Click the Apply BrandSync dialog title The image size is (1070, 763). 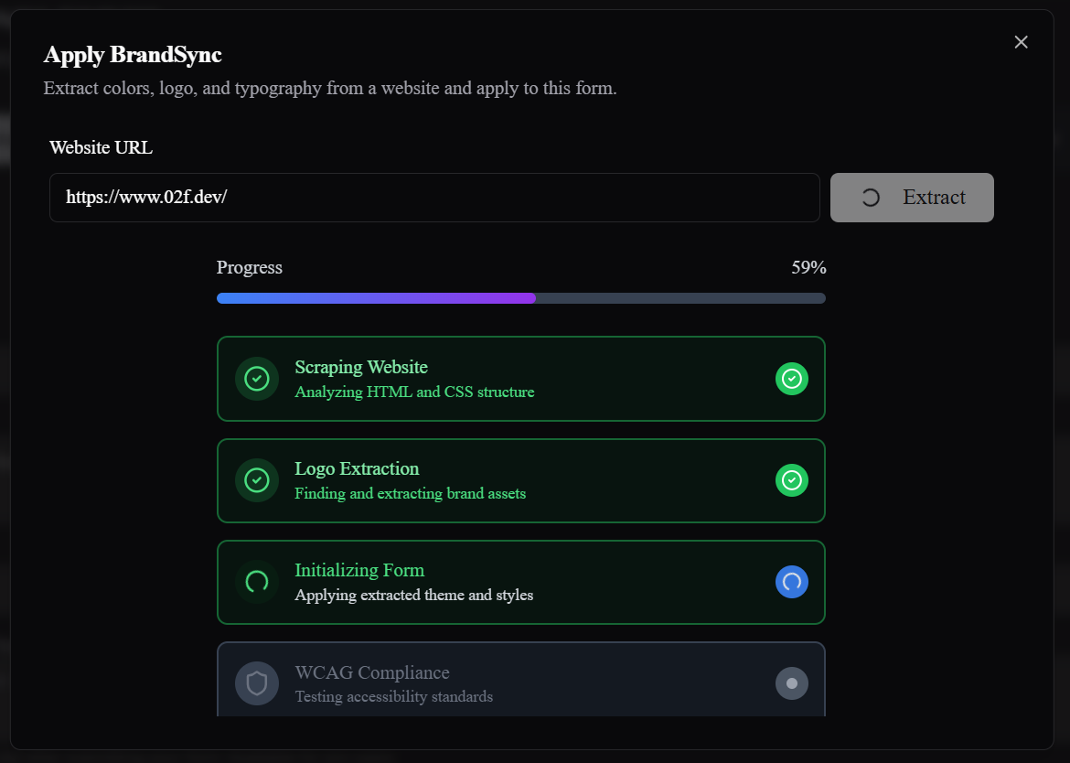click(x=133, y=55)
